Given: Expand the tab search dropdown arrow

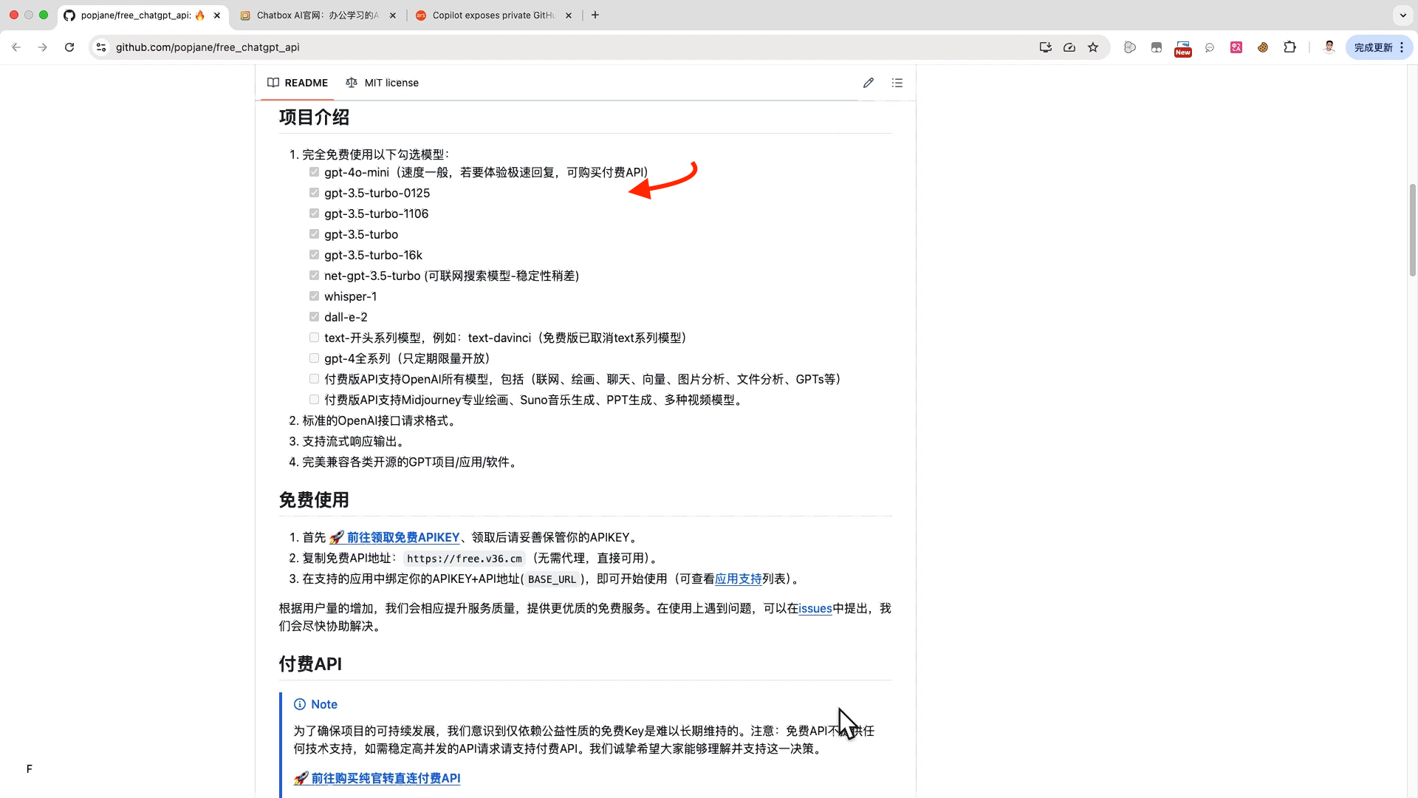Looking at the screenshot, I should (1403, 15).
